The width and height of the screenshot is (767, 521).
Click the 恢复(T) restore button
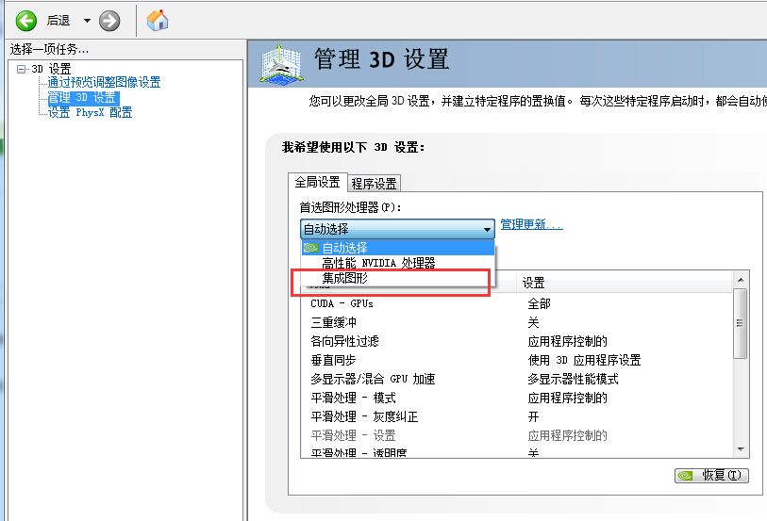[x=711, y=475]
